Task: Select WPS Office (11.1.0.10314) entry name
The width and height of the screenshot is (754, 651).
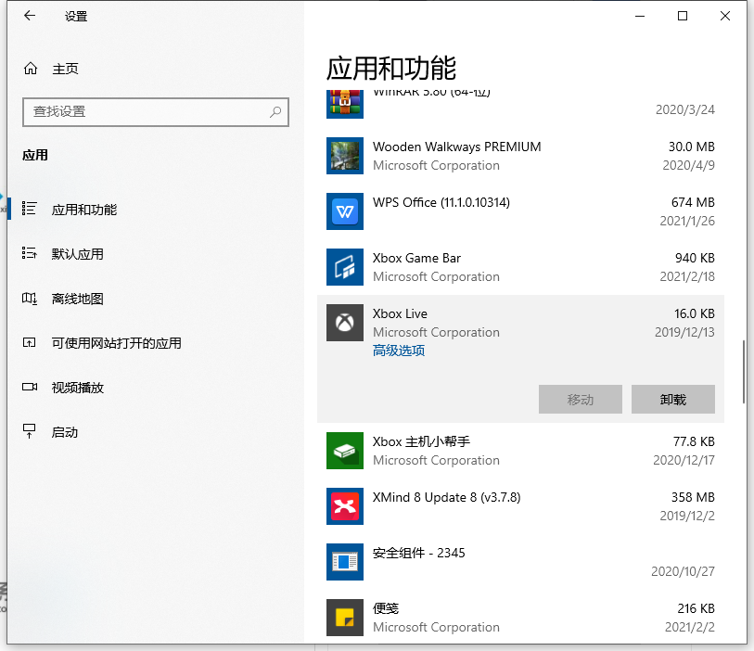Action: pyautogui.click(x=441, y=202)
